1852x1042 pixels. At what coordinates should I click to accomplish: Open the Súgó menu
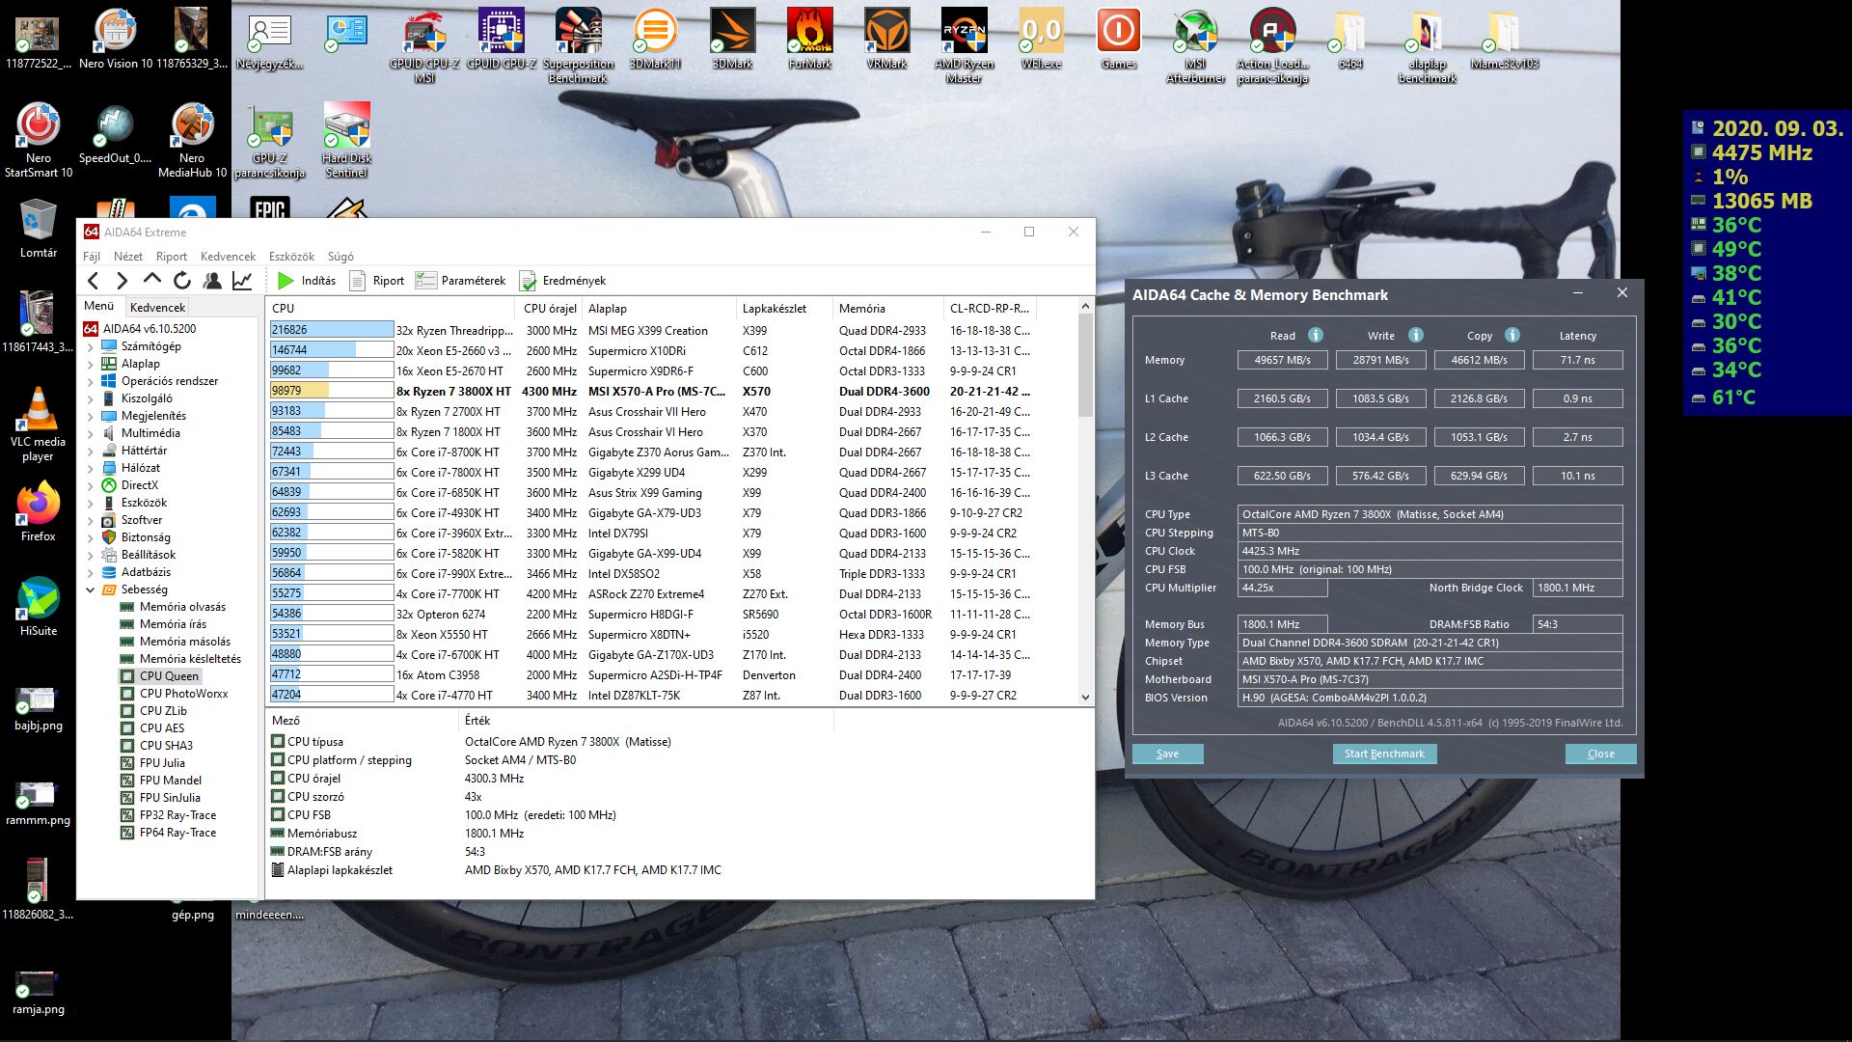[340, 257]
